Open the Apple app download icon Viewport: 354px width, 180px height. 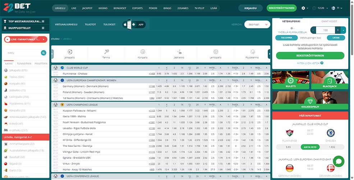125,24
